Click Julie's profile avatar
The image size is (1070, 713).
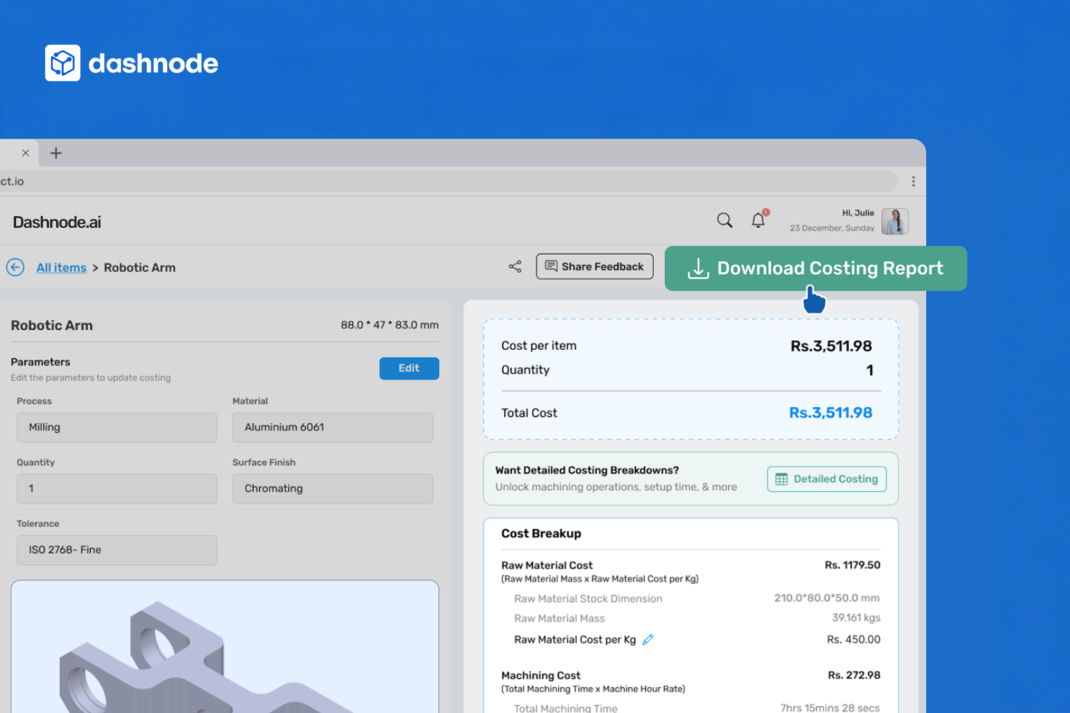pyautogui.click(x=894, y=222)
